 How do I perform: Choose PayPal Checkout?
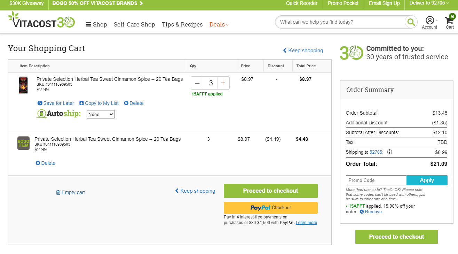[x=271, y=208]
